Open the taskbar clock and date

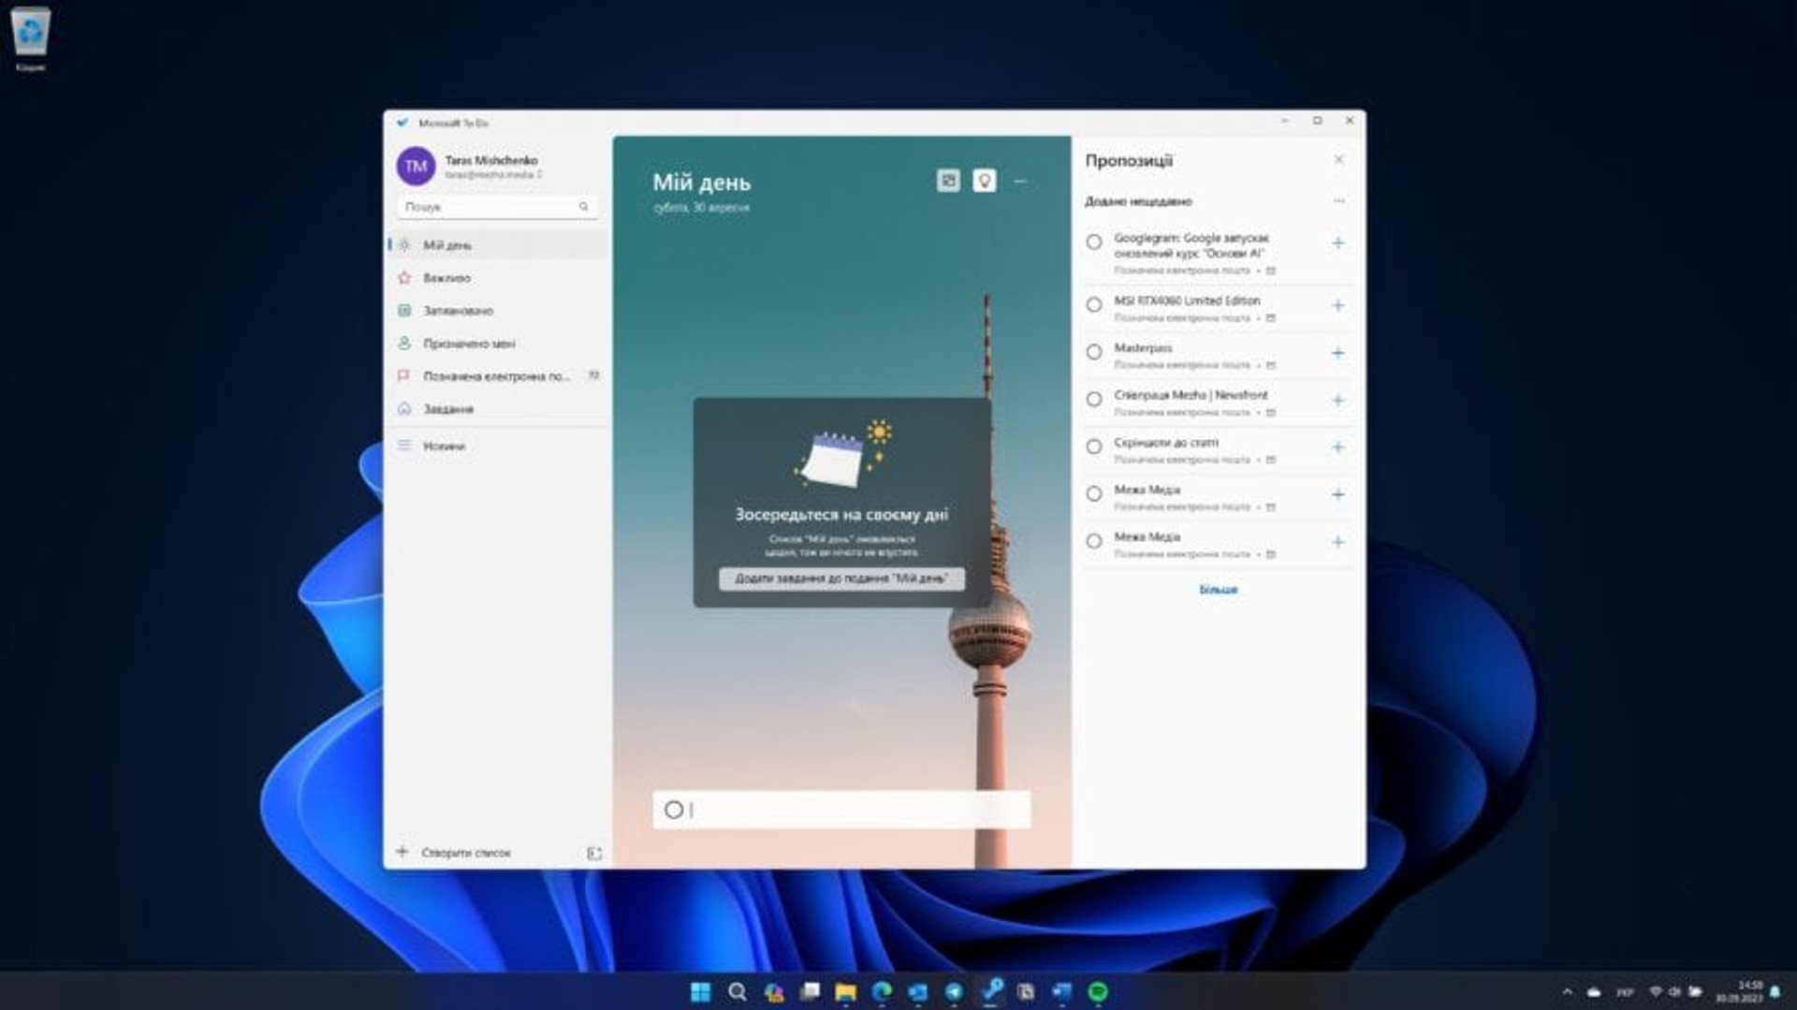[1739, 992]
